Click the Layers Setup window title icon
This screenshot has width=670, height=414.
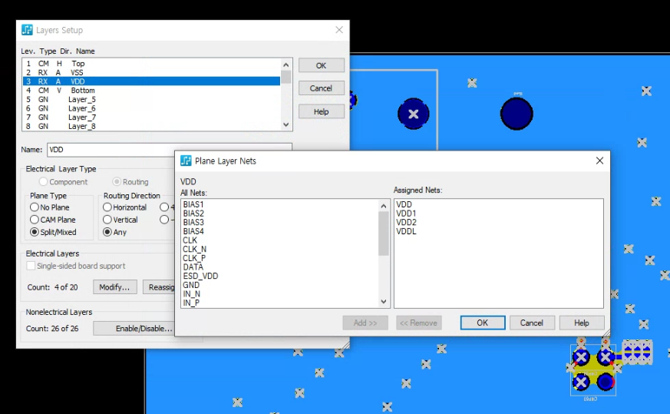tap(27, 30)
